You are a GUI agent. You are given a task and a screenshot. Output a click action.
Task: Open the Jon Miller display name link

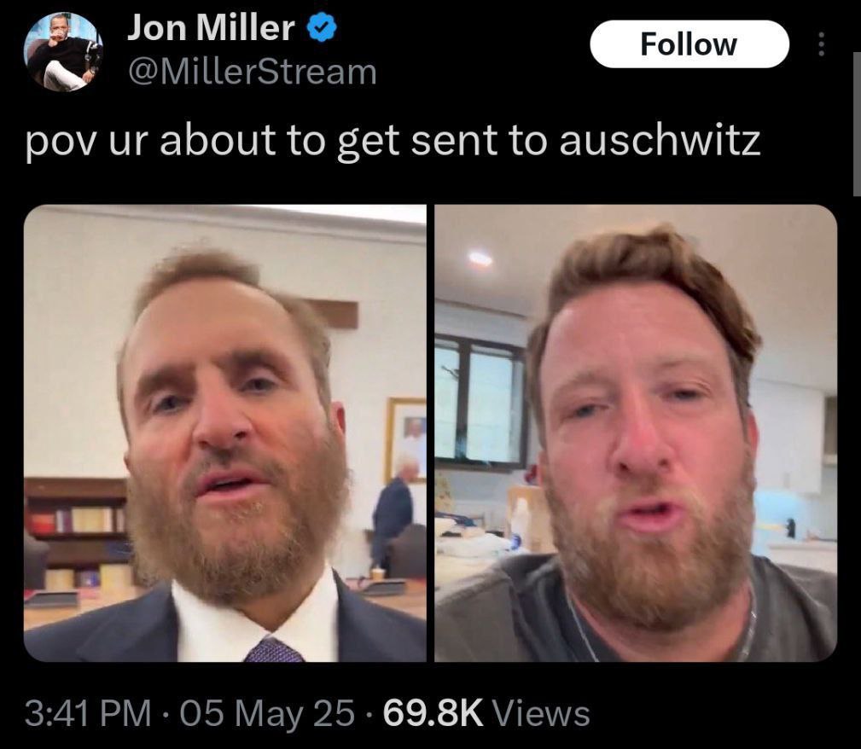[211, 27]
